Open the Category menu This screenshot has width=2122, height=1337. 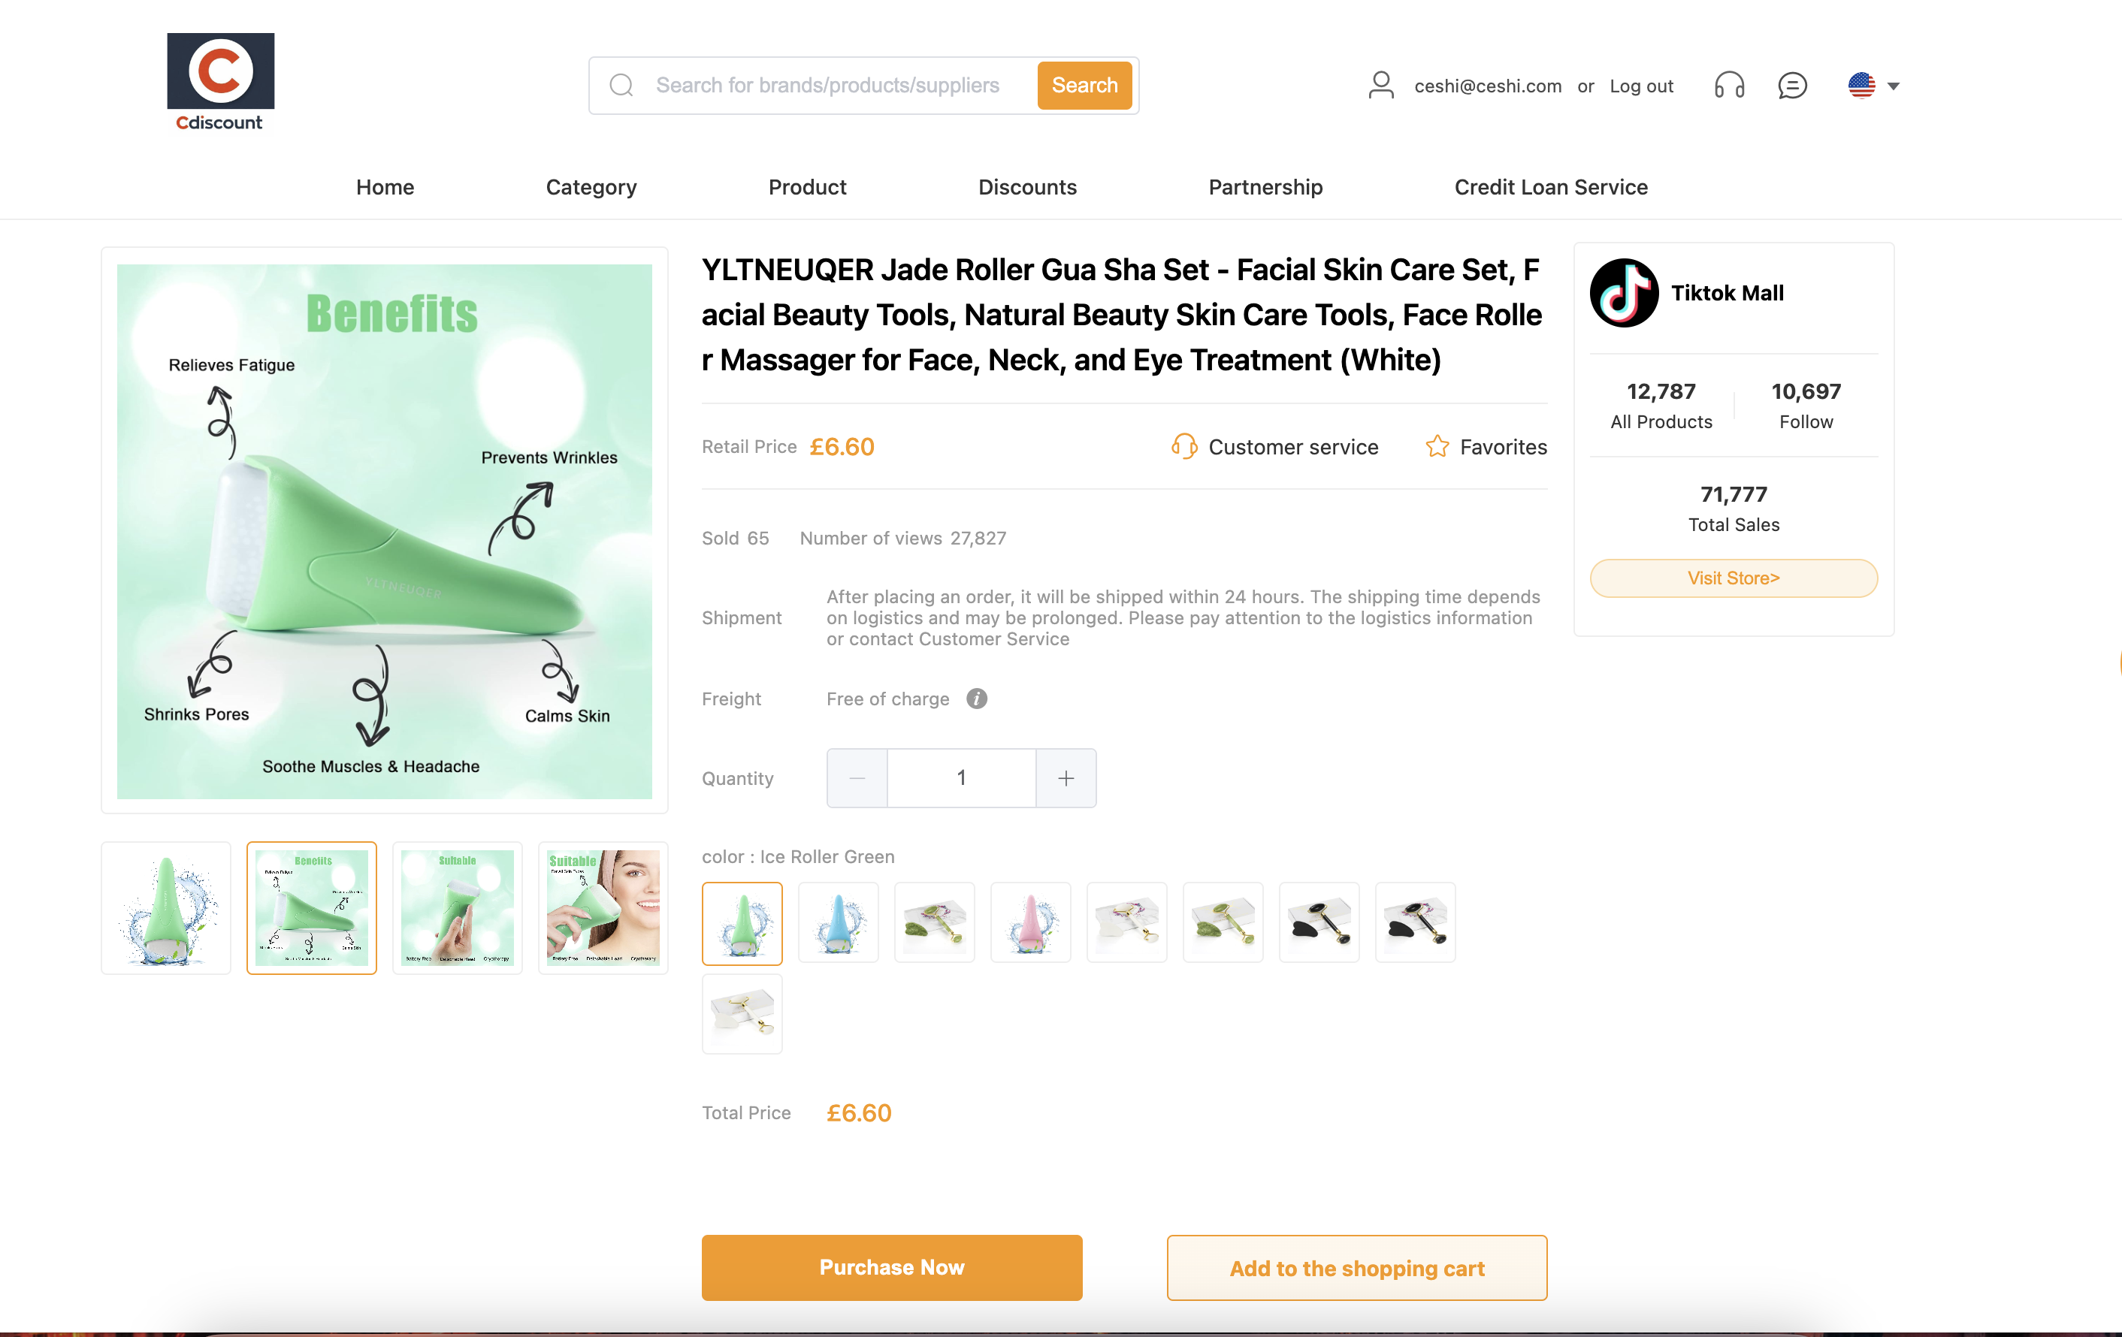(x=591, y=187)
